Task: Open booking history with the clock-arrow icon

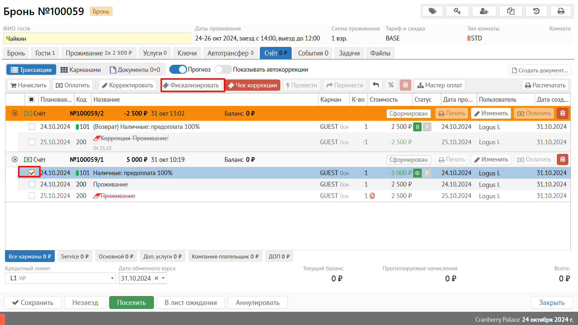Action: coord(536,11)
